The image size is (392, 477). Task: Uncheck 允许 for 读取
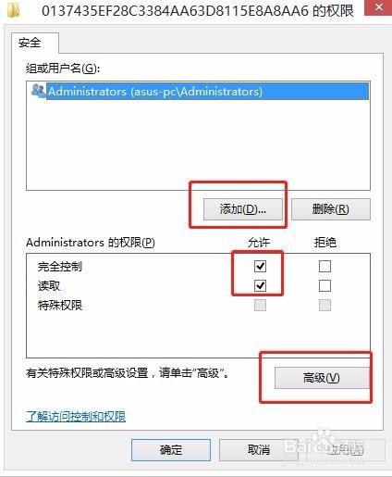[x=260, y=285]
